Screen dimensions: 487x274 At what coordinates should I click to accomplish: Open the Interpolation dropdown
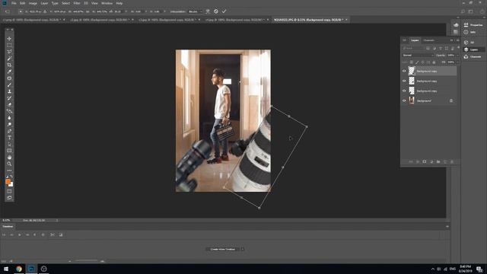coord(196,11)
